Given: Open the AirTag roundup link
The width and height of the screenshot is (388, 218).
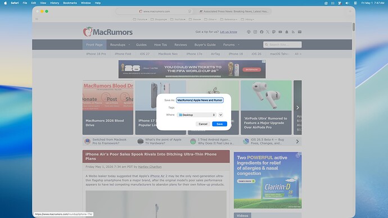Looking at the screenshot, I should pos(215,54).
